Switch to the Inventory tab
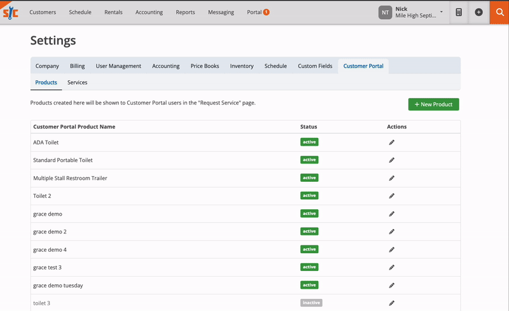 point(242,66)
